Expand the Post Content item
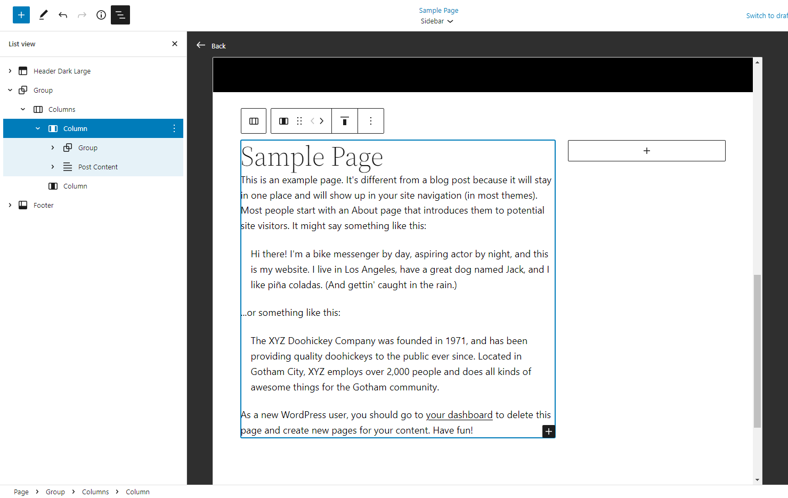The width and height of the screenshot is (788, 498). (53, 167)
